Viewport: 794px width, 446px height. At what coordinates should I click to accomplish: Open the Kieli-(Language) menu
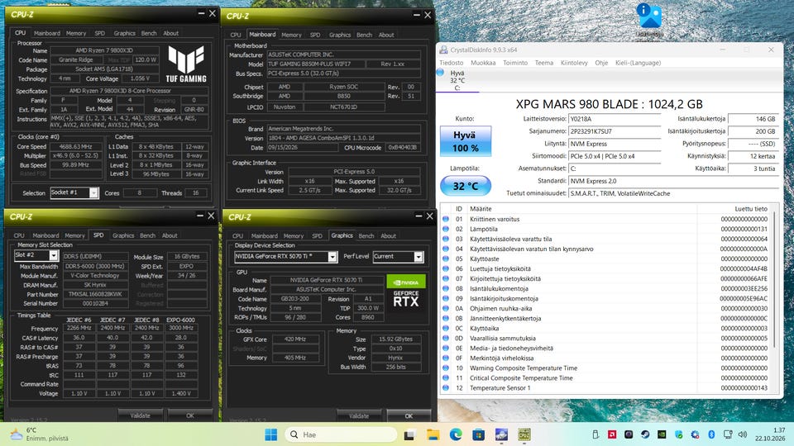(638, 63)
